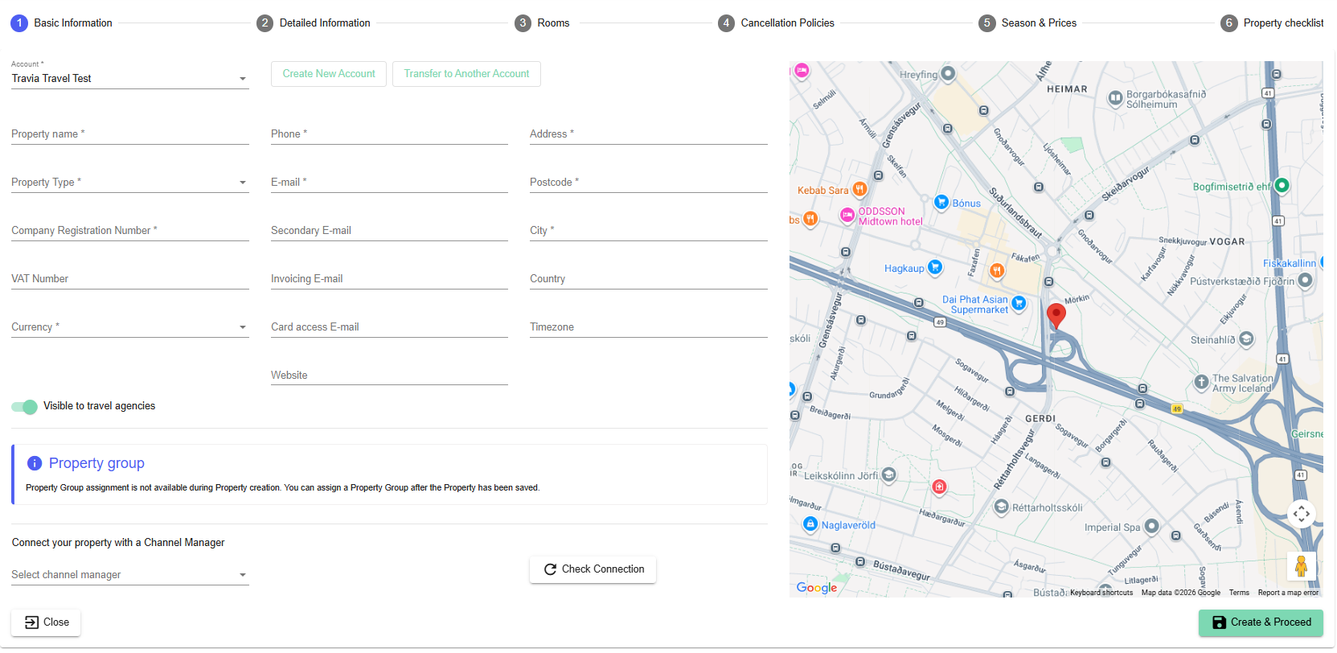Open the Currency dropdown
Viewport: 1337px width, 653px height.
coord(130,327)
